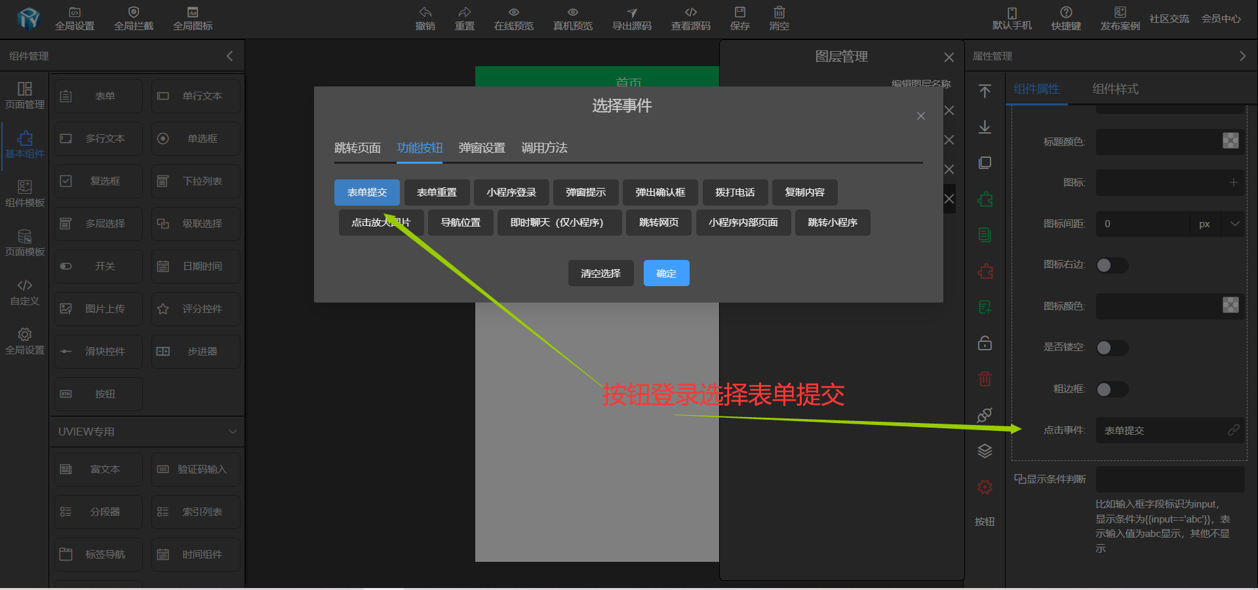This screenshot has height=590, width=1258.
Task: Click the red delete trash icon
Action: 985,378
